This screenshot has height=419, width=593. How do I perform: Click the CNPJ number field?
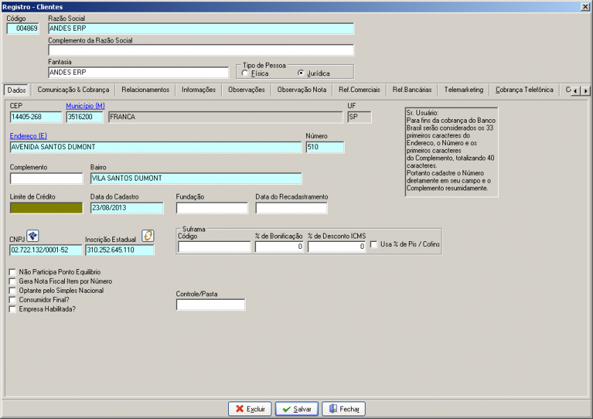click(46, 250)
